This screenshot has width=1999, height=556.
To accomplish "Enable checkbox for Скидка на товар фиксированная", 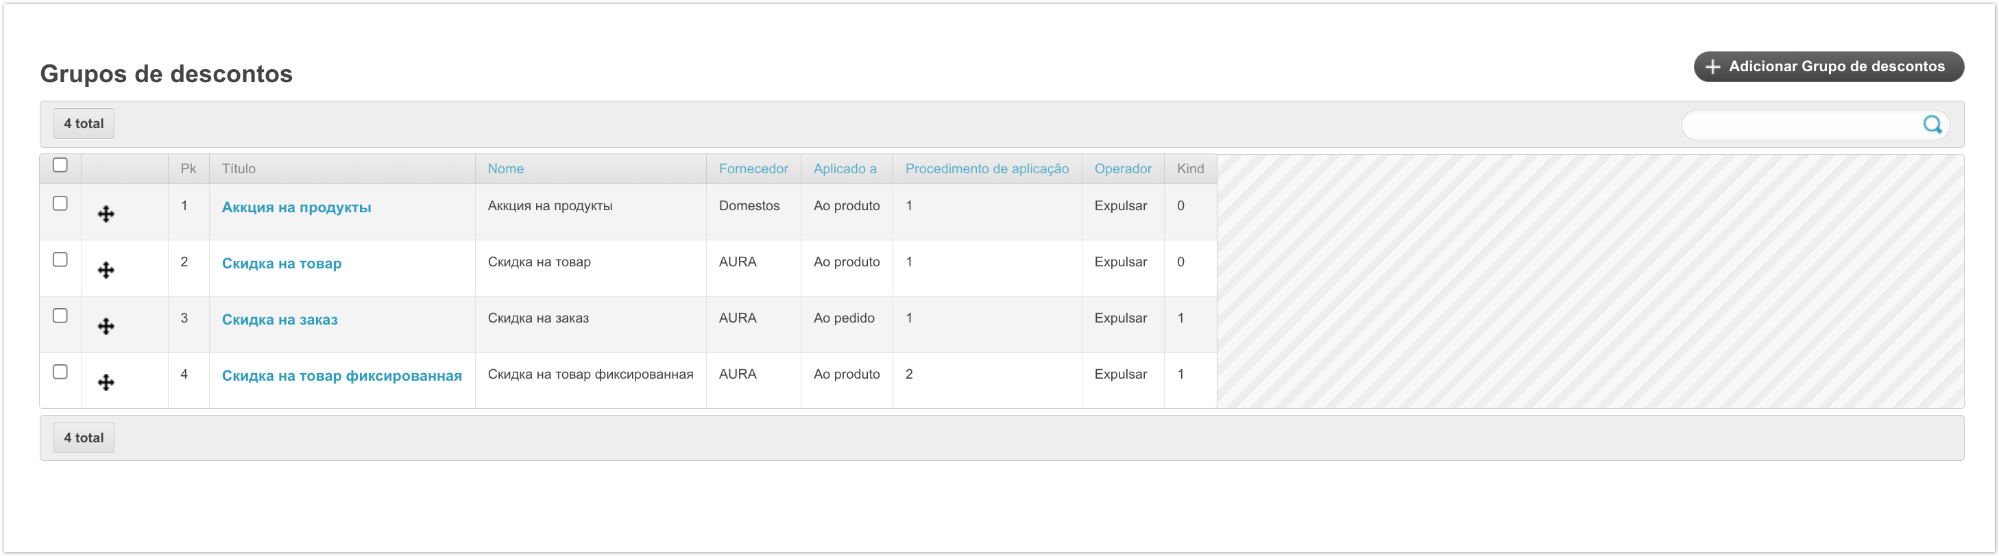I will (60, 372).
